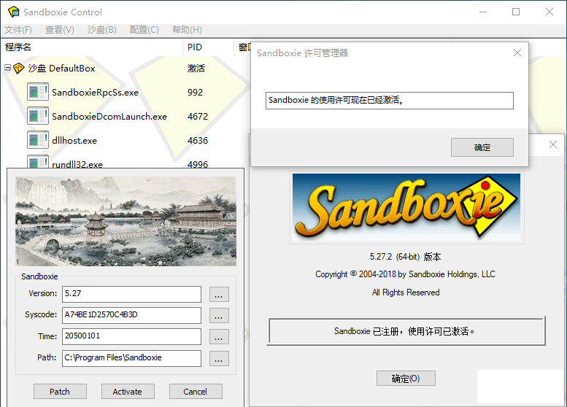
Task: Click PID value 4636
Action: (x=198, y=140)
